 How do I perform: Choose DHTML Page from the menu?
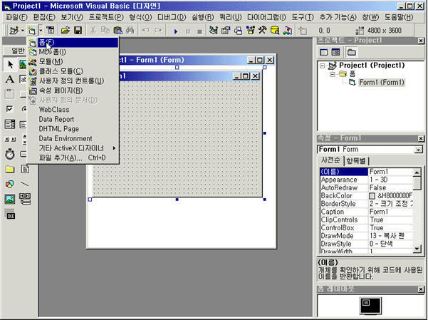73,129
